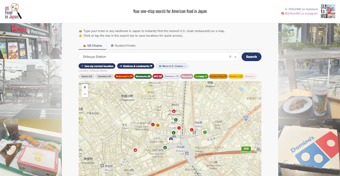Click the Domino's pizza box photo
Screen dimensions: 340x176
point(309,147)
